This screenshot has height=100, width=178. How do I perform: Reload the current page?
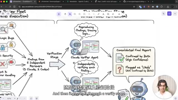[10, 7]
